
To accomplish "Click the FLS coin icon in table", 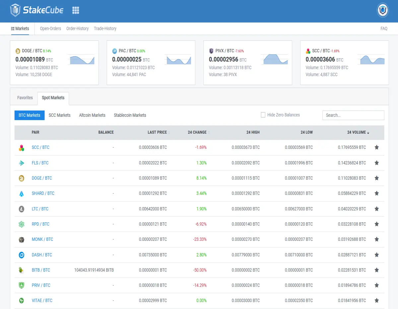I will click(x=22, y=163).
